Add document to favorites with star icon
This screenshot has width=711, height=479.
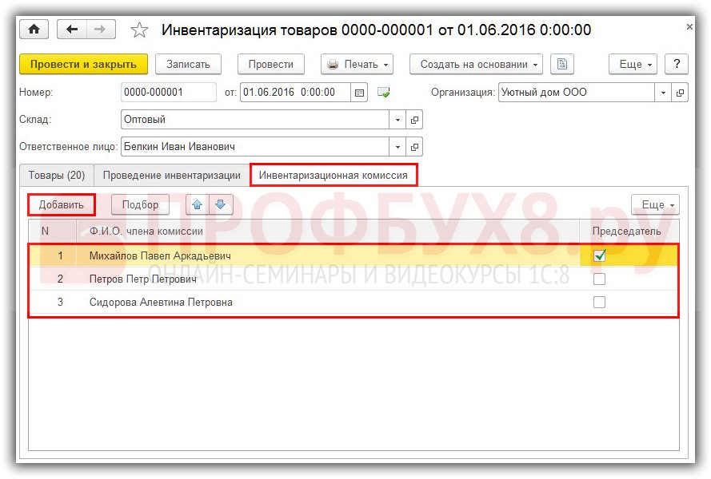pos(139,30)
